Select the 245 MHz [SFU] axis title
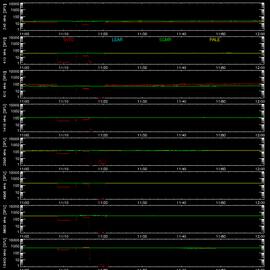This screenshot has height=270, width=270. (5, 17)
